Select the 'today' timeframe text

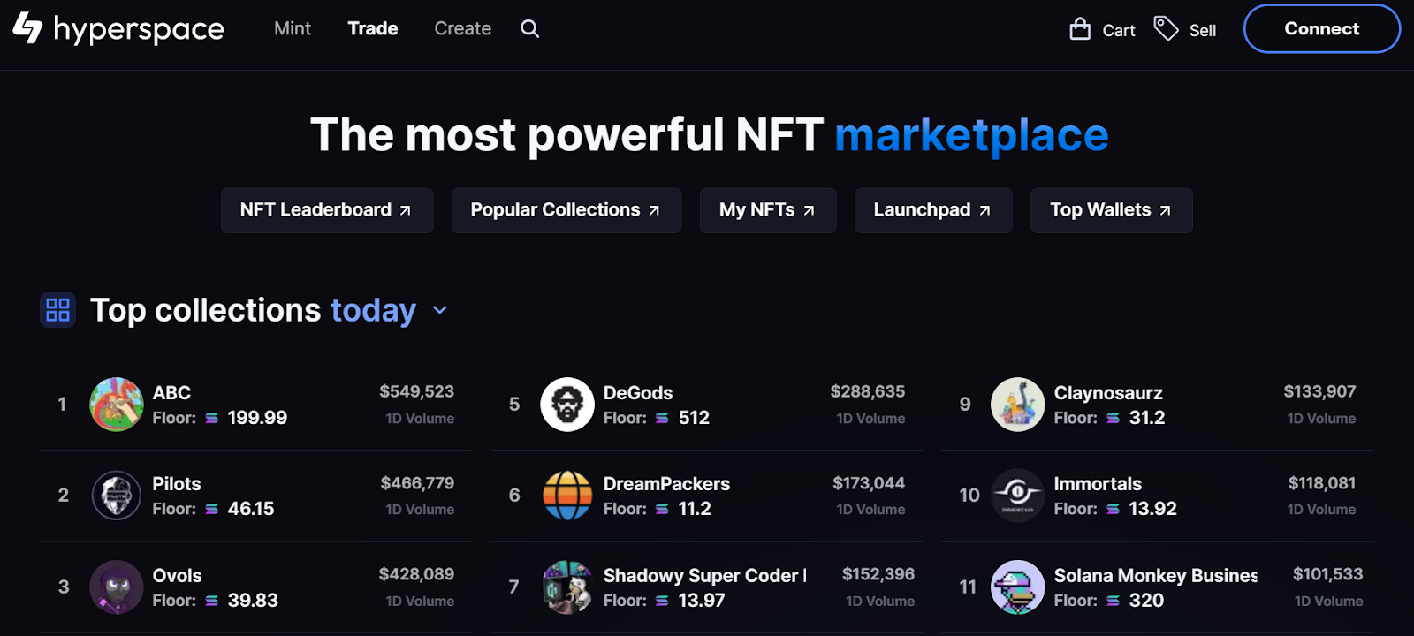click(373, 311)
